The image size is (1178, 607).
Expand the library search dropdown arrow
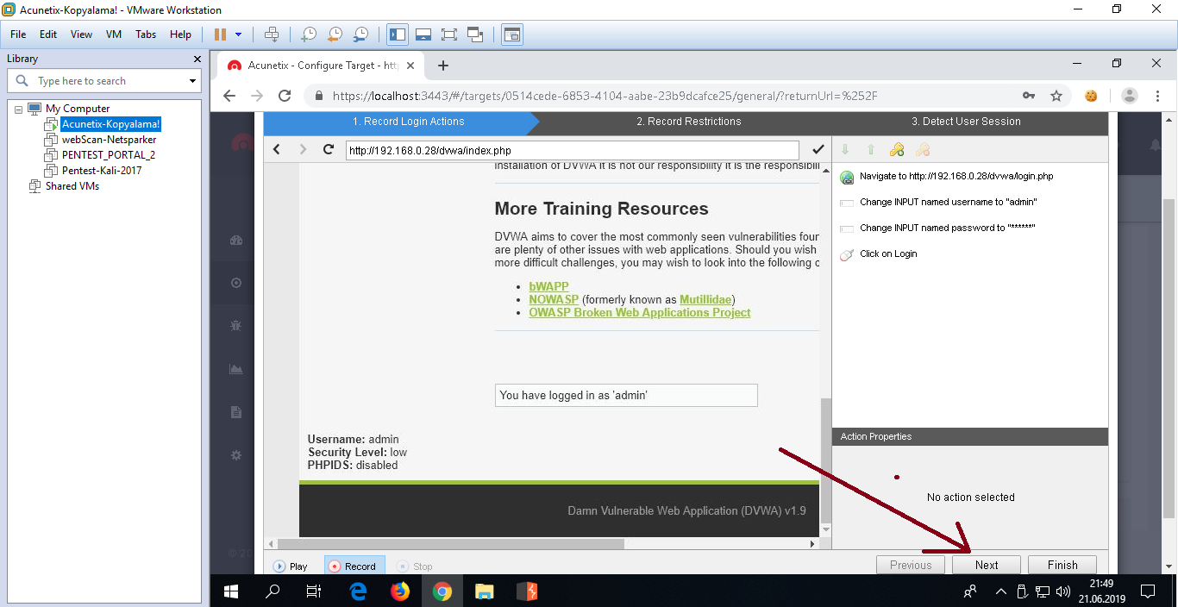click(192, 81)
